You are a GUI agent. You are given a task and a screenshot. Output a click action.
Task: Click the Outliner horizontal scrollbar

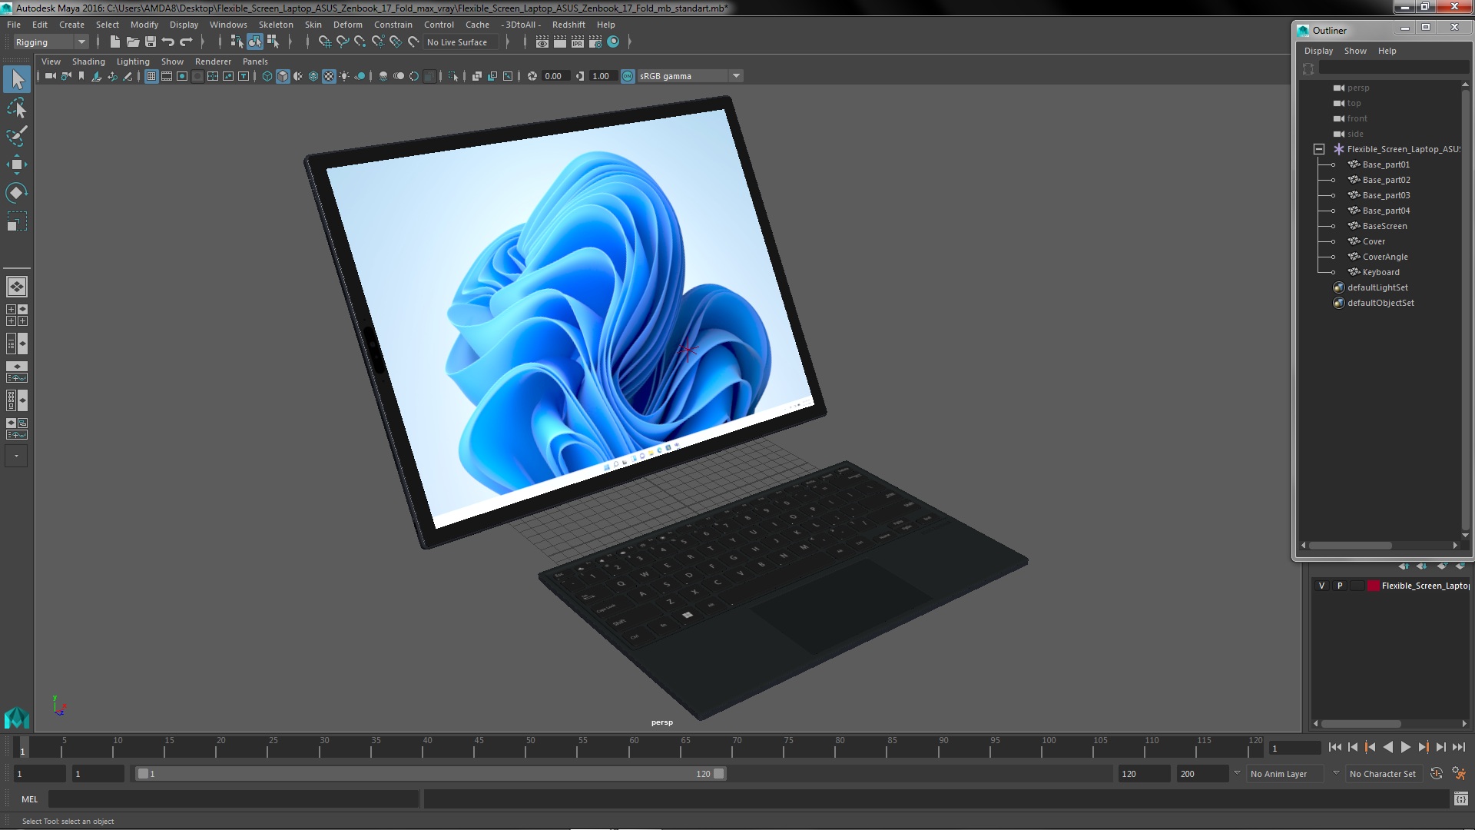click(x=1350, y=546)
